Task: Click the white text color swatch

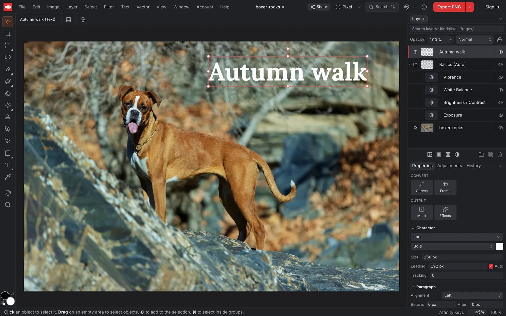Action: [499, 246]
